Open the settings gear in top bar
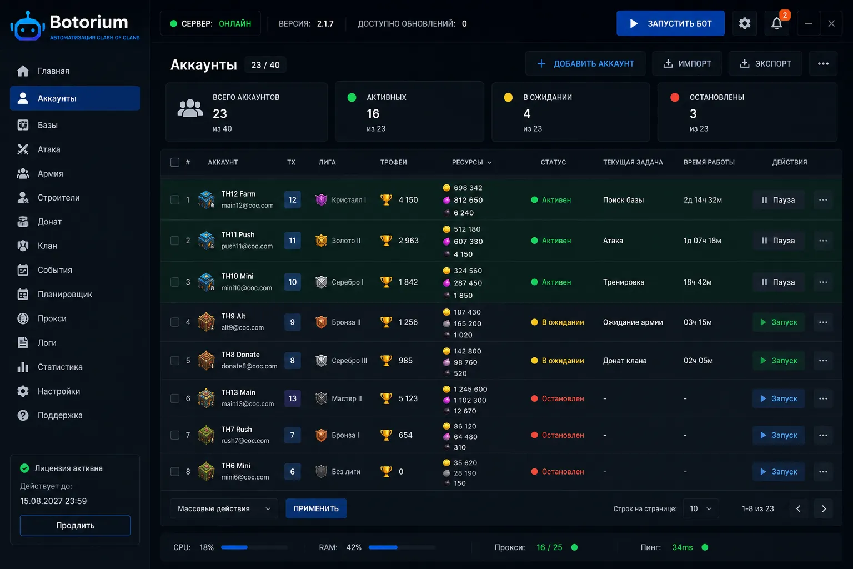 (x=745, y=23)
